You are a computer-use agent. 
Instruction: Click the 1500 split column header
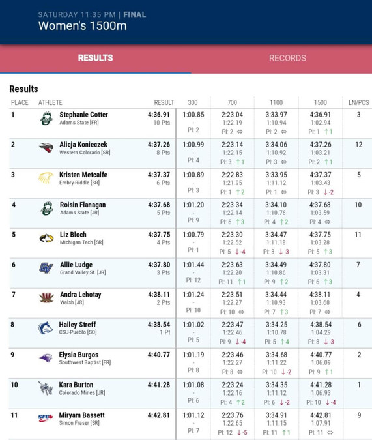tap(320, 103)
